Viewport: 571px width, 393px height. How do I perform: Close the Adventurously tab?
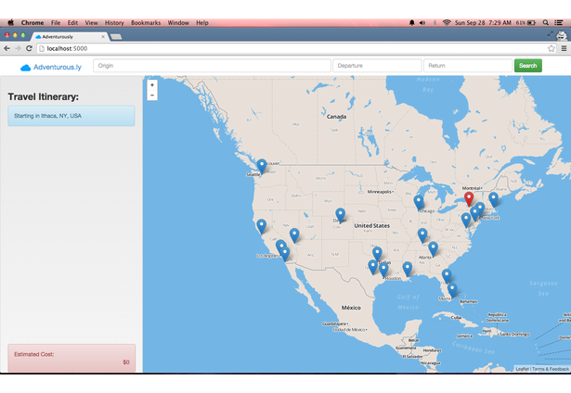tap(103, 37)
